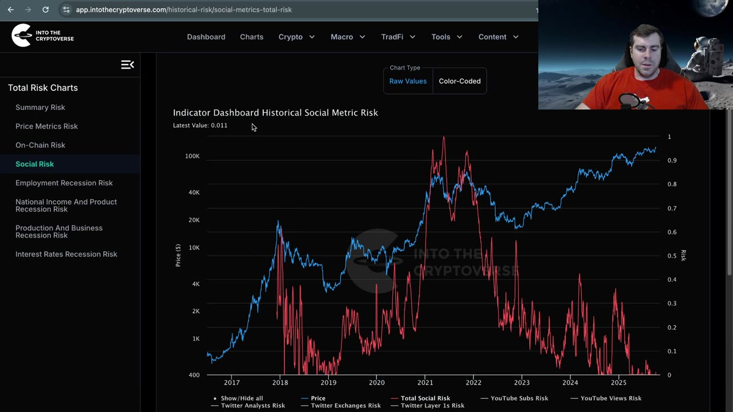This screenshot has width=733, height=412.
Task: Click the site info icon in address bar
Action: [x=66, y=10]
